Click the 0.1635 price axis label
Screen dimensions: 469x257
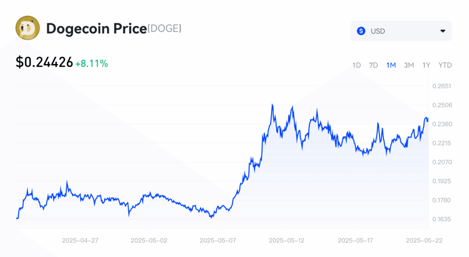click(442, 219)
